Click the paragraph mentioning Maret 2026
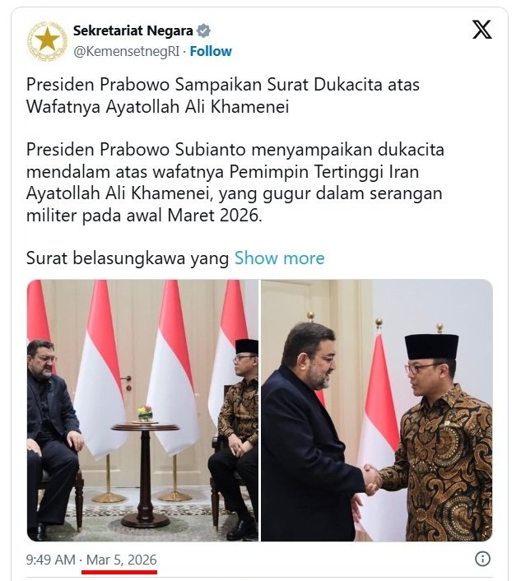This screenshot has height=581, width=521. pyautogui.click(x=235, y=183)
